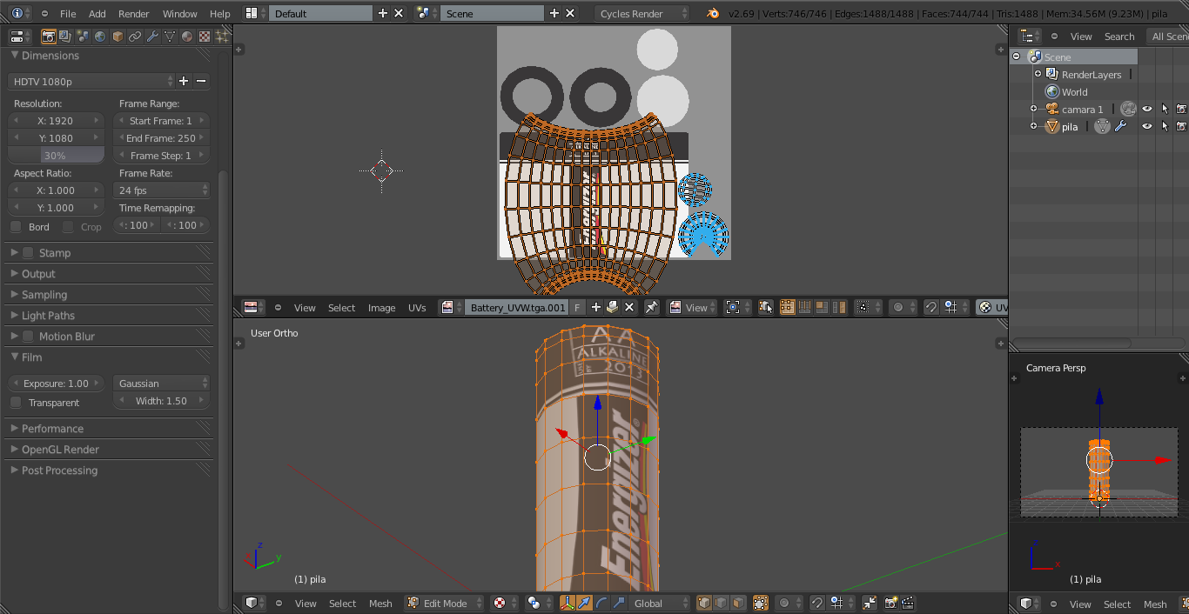Open the Render properties tab (camera icon)
Screen dimensions: 1189x614
(49, 37)
